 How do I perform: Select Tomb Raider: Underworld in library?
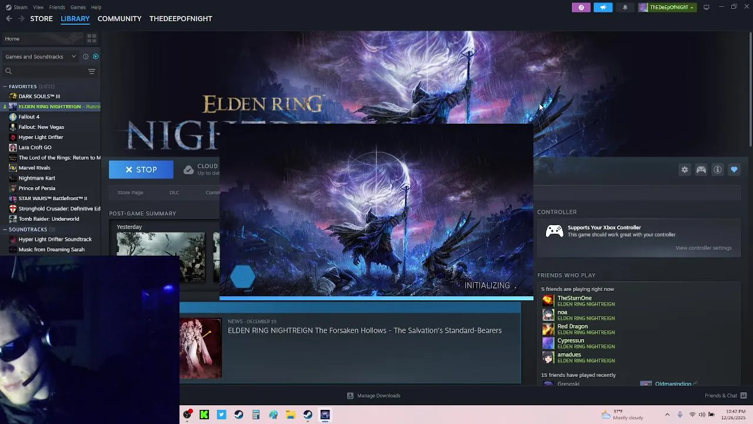pyautogui.click(x=49, y=219)
